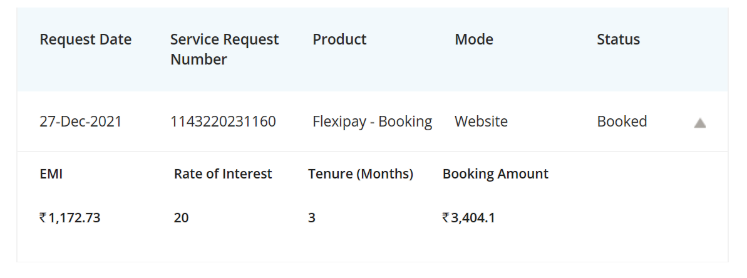Select the 27-Dec-2021 request date cell
Image resolution: width=747 pixels, height=278 pixels.
coord(81,121)
